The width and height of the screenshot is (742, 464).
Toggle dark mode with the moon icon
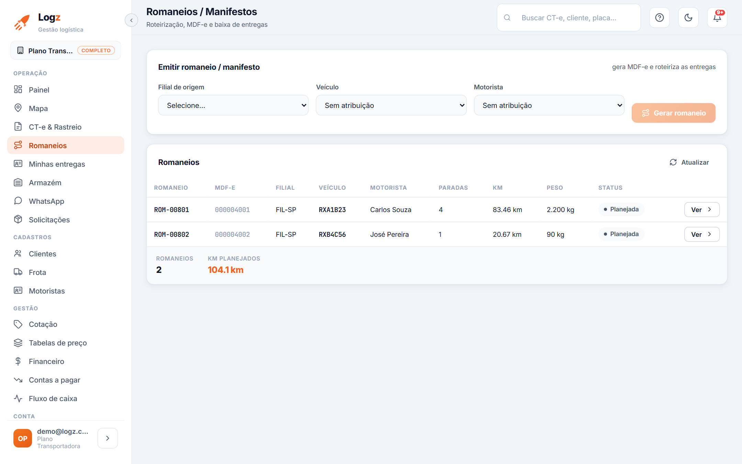click(688, 18)
